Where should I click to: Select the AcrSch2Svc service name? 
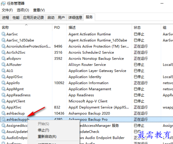16,53
